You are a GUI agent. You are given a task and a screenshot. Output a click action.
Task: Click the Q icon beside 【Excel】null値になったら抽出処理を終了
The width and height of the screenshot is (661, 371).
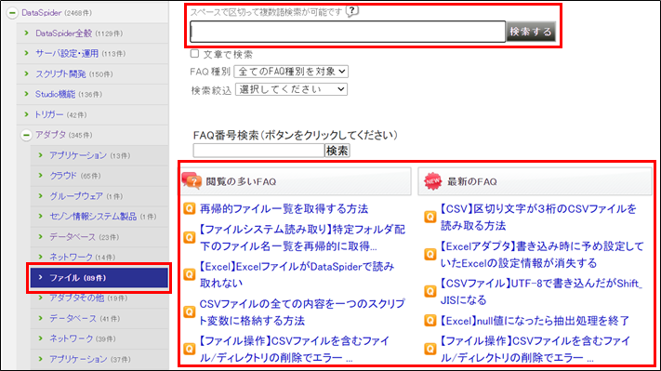point(430,321)
